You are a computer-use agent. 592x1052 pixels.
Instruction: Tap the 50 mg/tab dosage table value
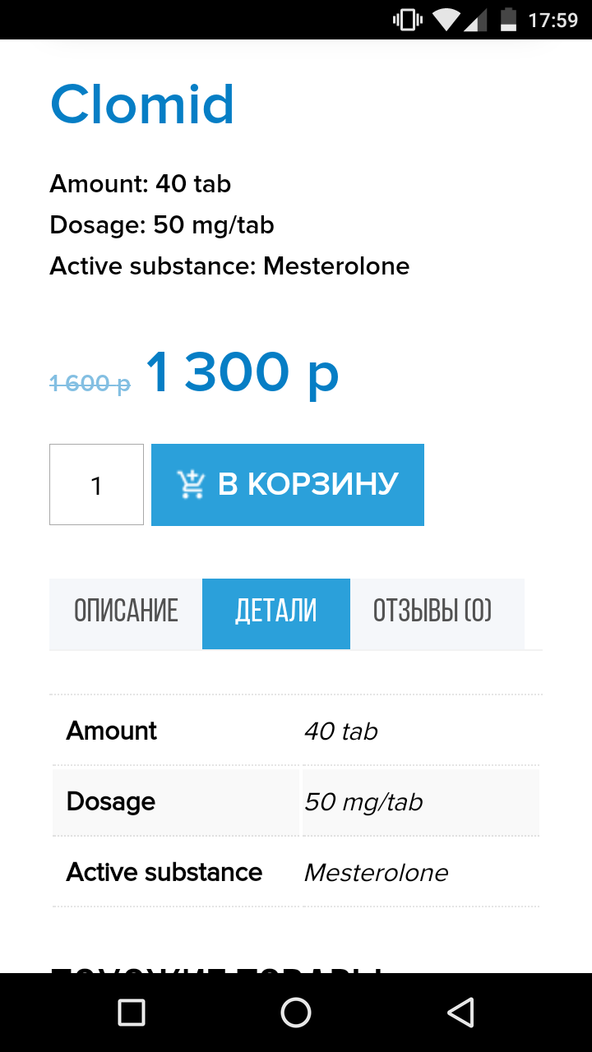click(x=363, y=801)
